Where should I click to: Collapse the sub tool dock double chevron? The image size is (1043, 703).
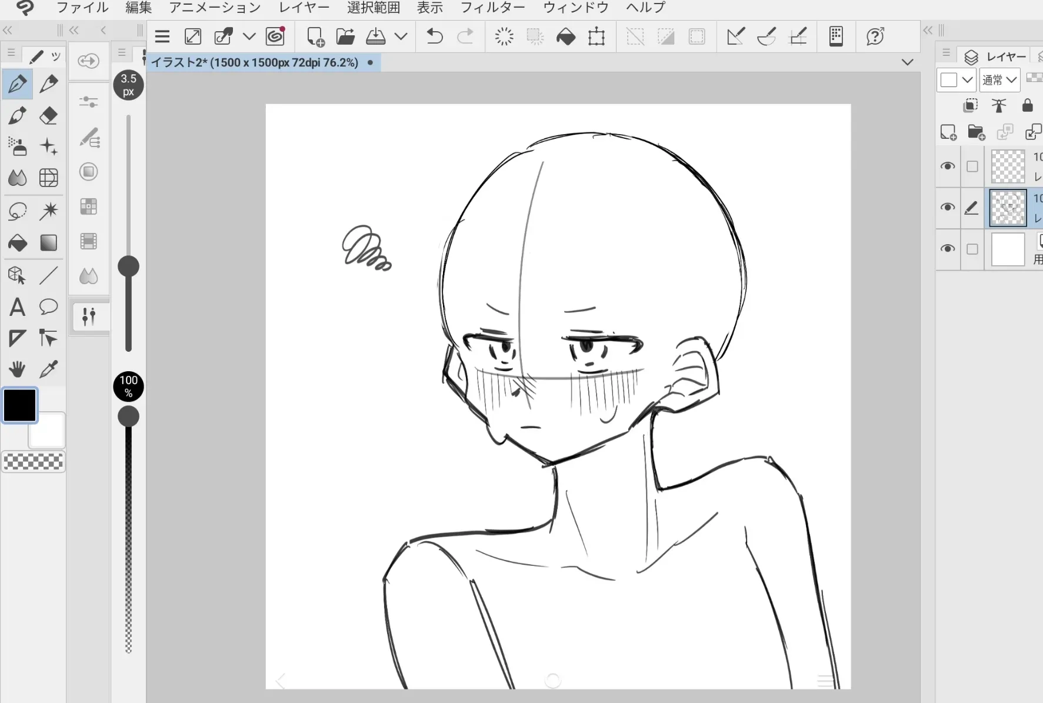74,30
